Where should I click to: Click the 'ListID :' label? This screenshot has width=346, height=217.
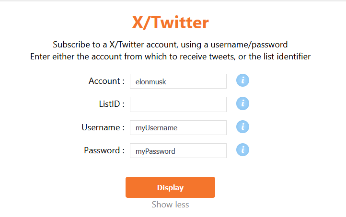click(108, 104)
